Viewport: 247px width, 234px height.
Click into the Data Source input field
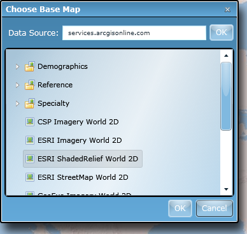pos(134,33)
